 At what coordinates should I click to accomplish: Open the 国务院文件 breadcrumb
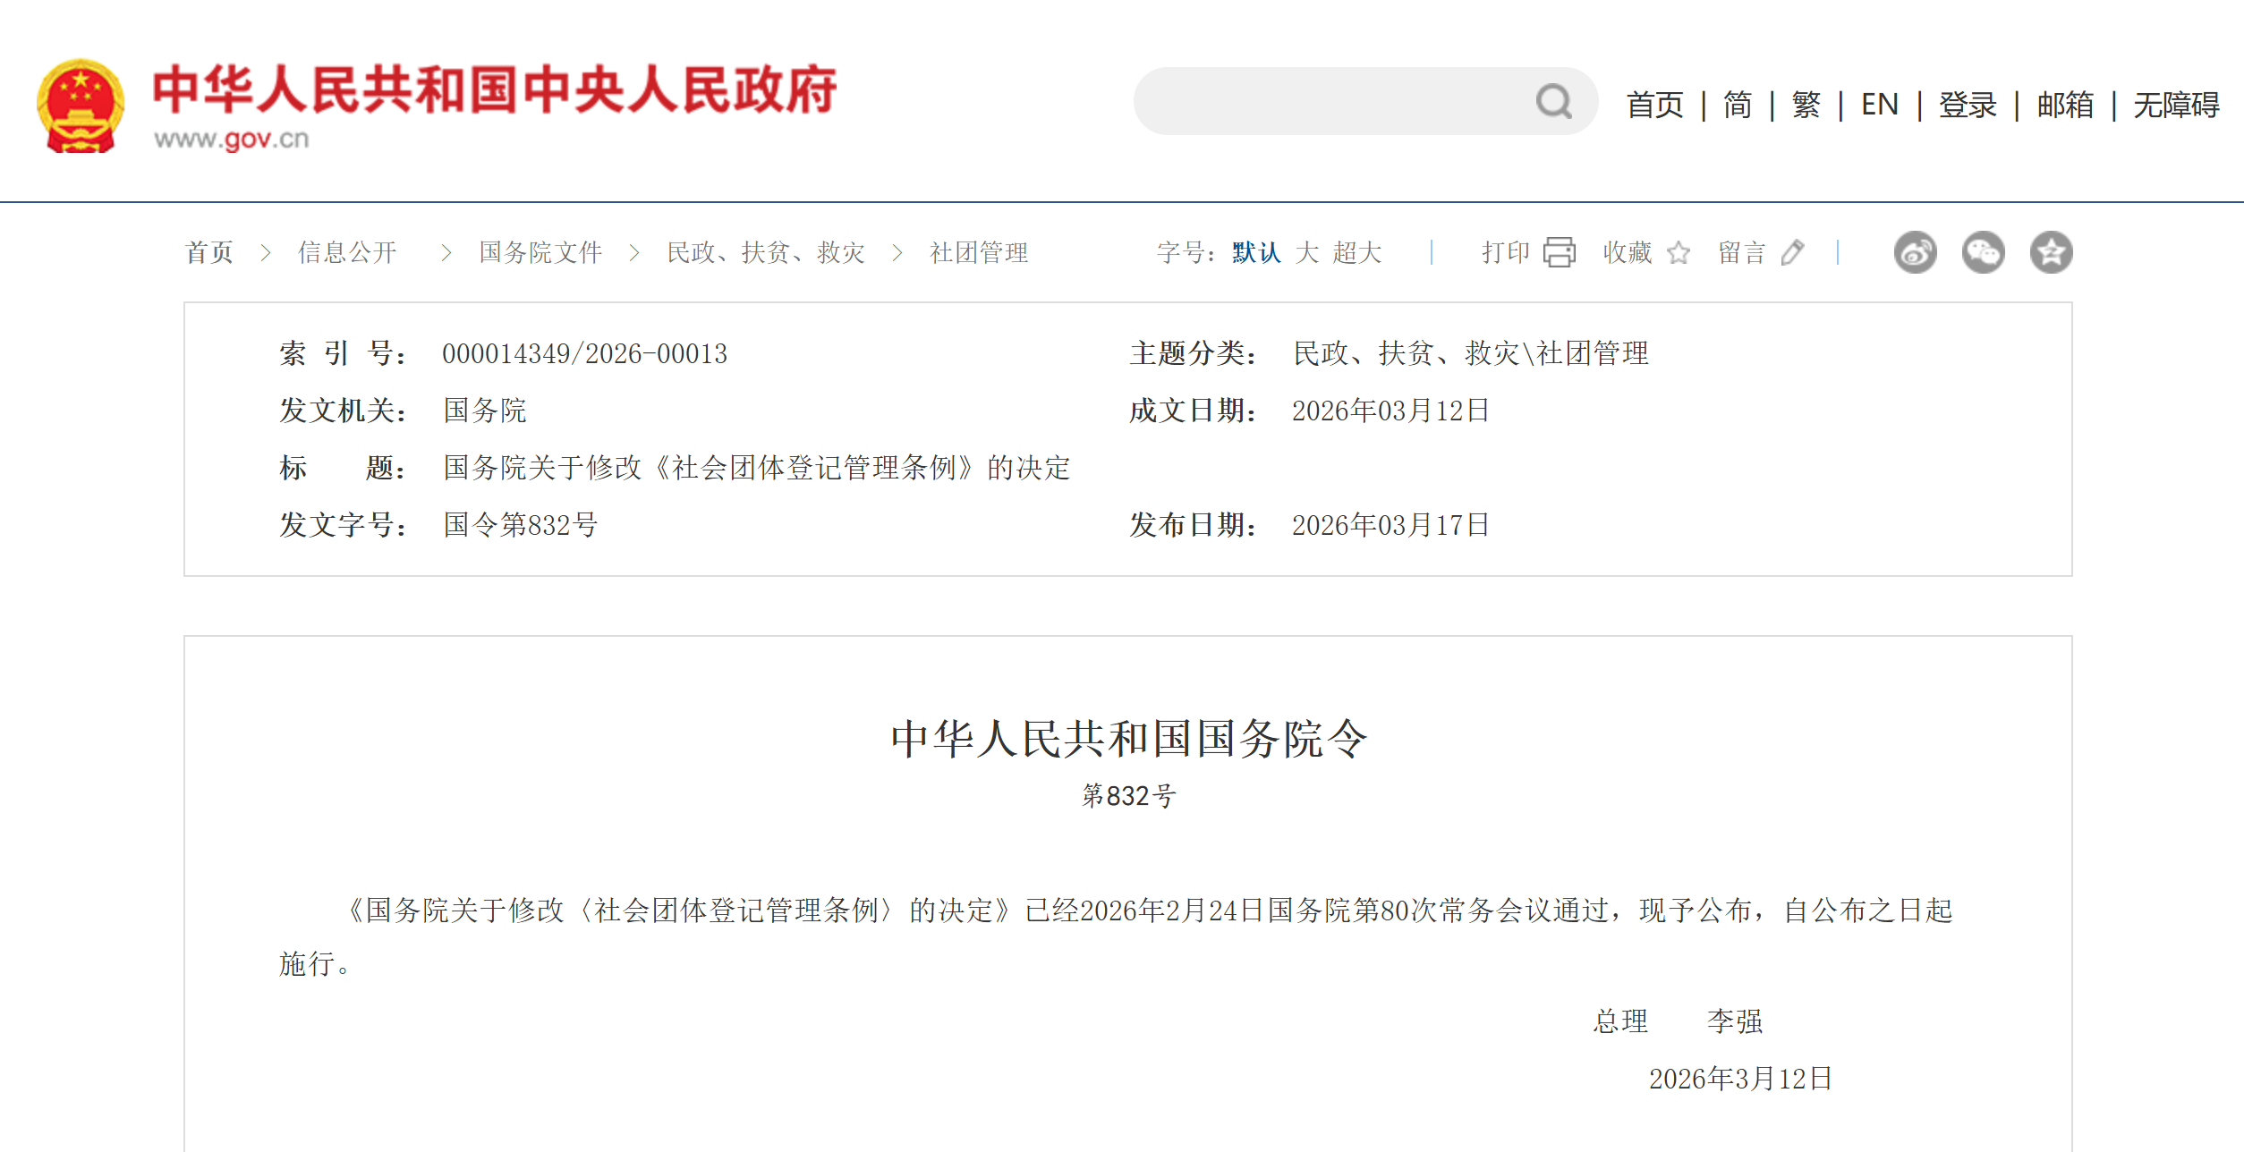(540, 253)
